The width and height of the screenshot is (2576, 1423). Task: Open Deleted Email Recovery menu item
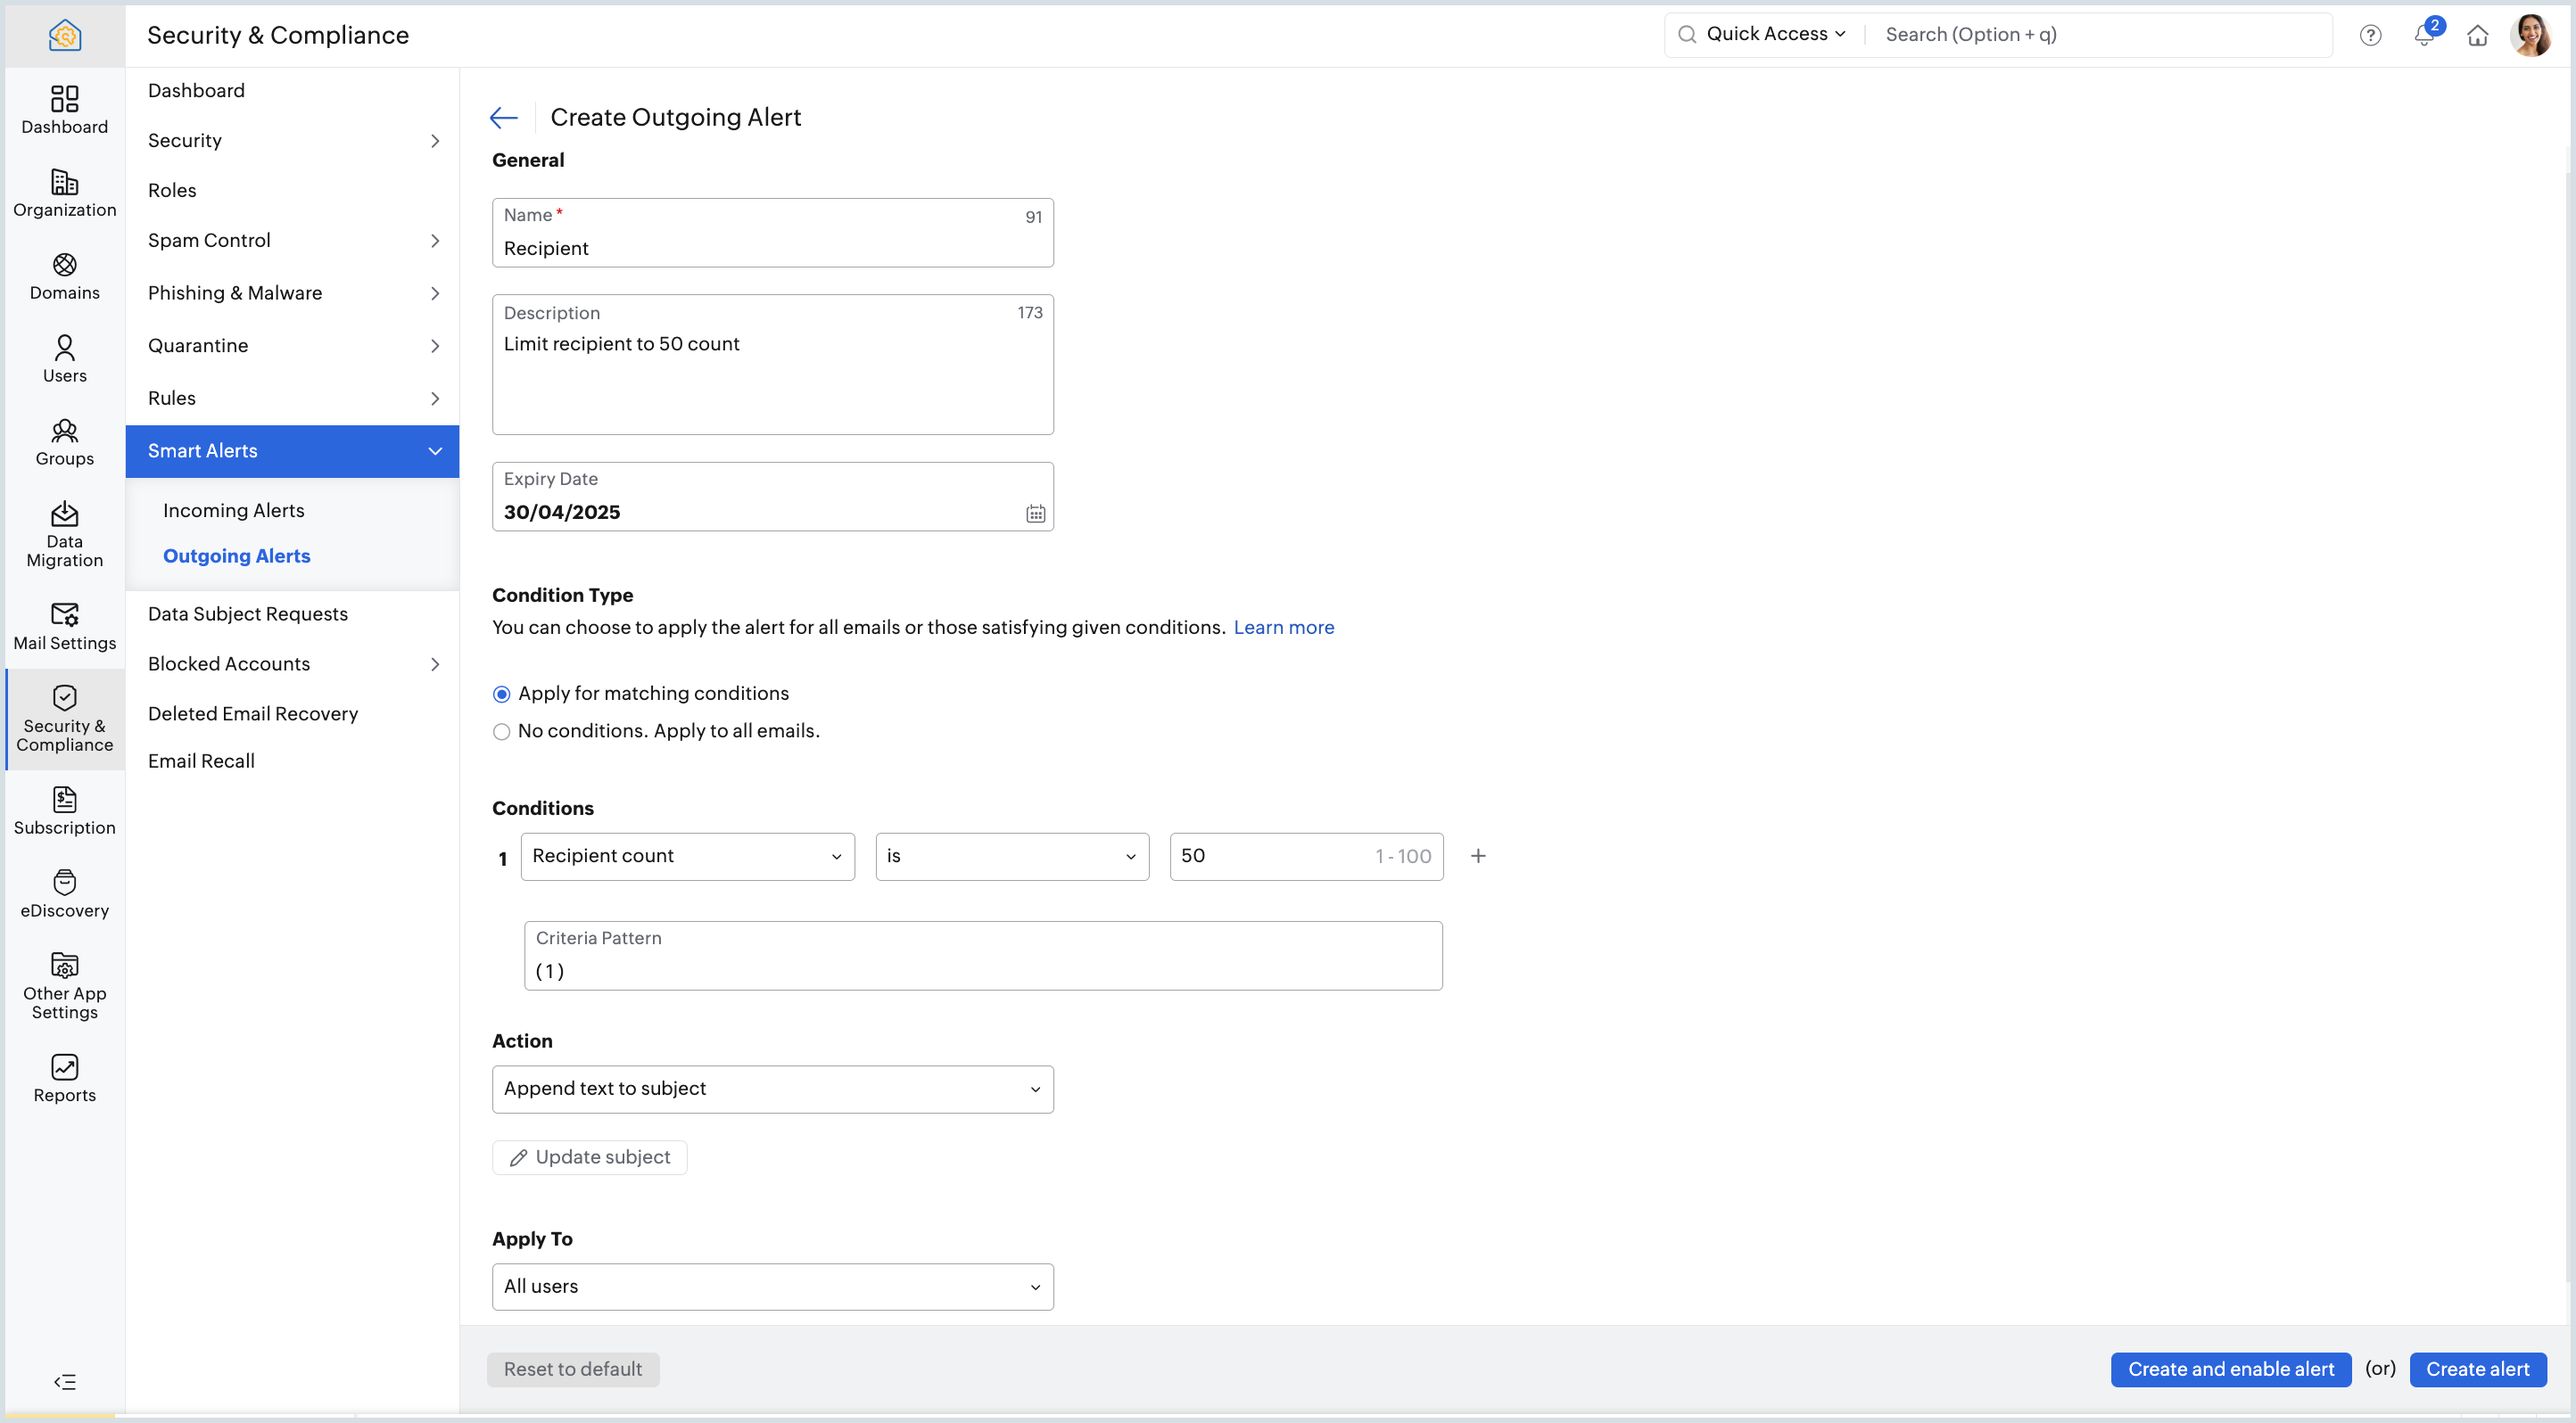[253, 713]
